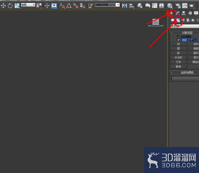
Task: Open the Rendered Frame Window
Action: (x=185, y=6)
